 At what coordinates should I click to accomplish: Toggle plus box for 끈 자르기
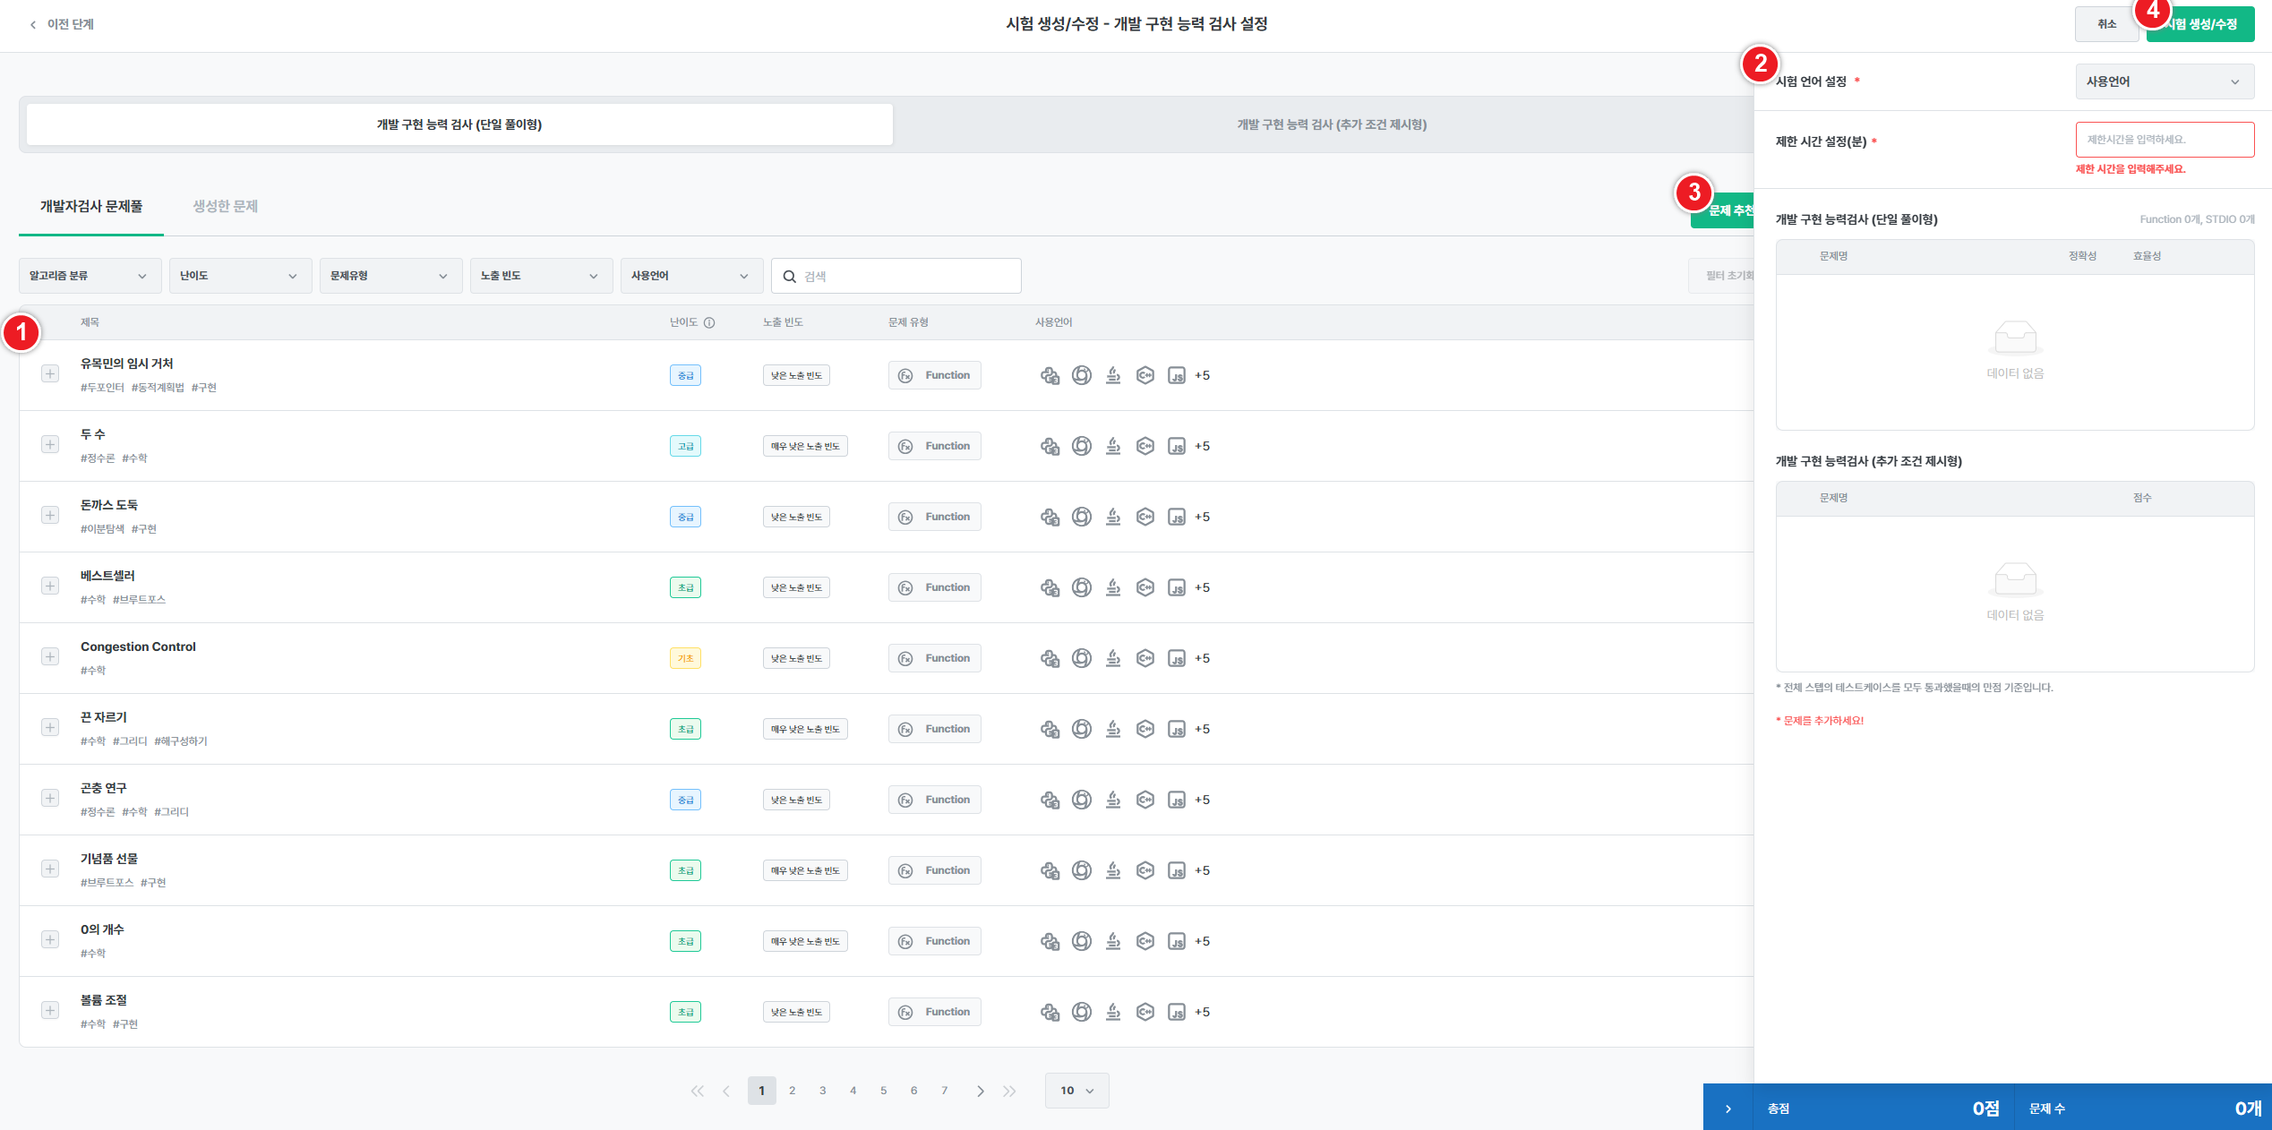[x=50, y=727]
